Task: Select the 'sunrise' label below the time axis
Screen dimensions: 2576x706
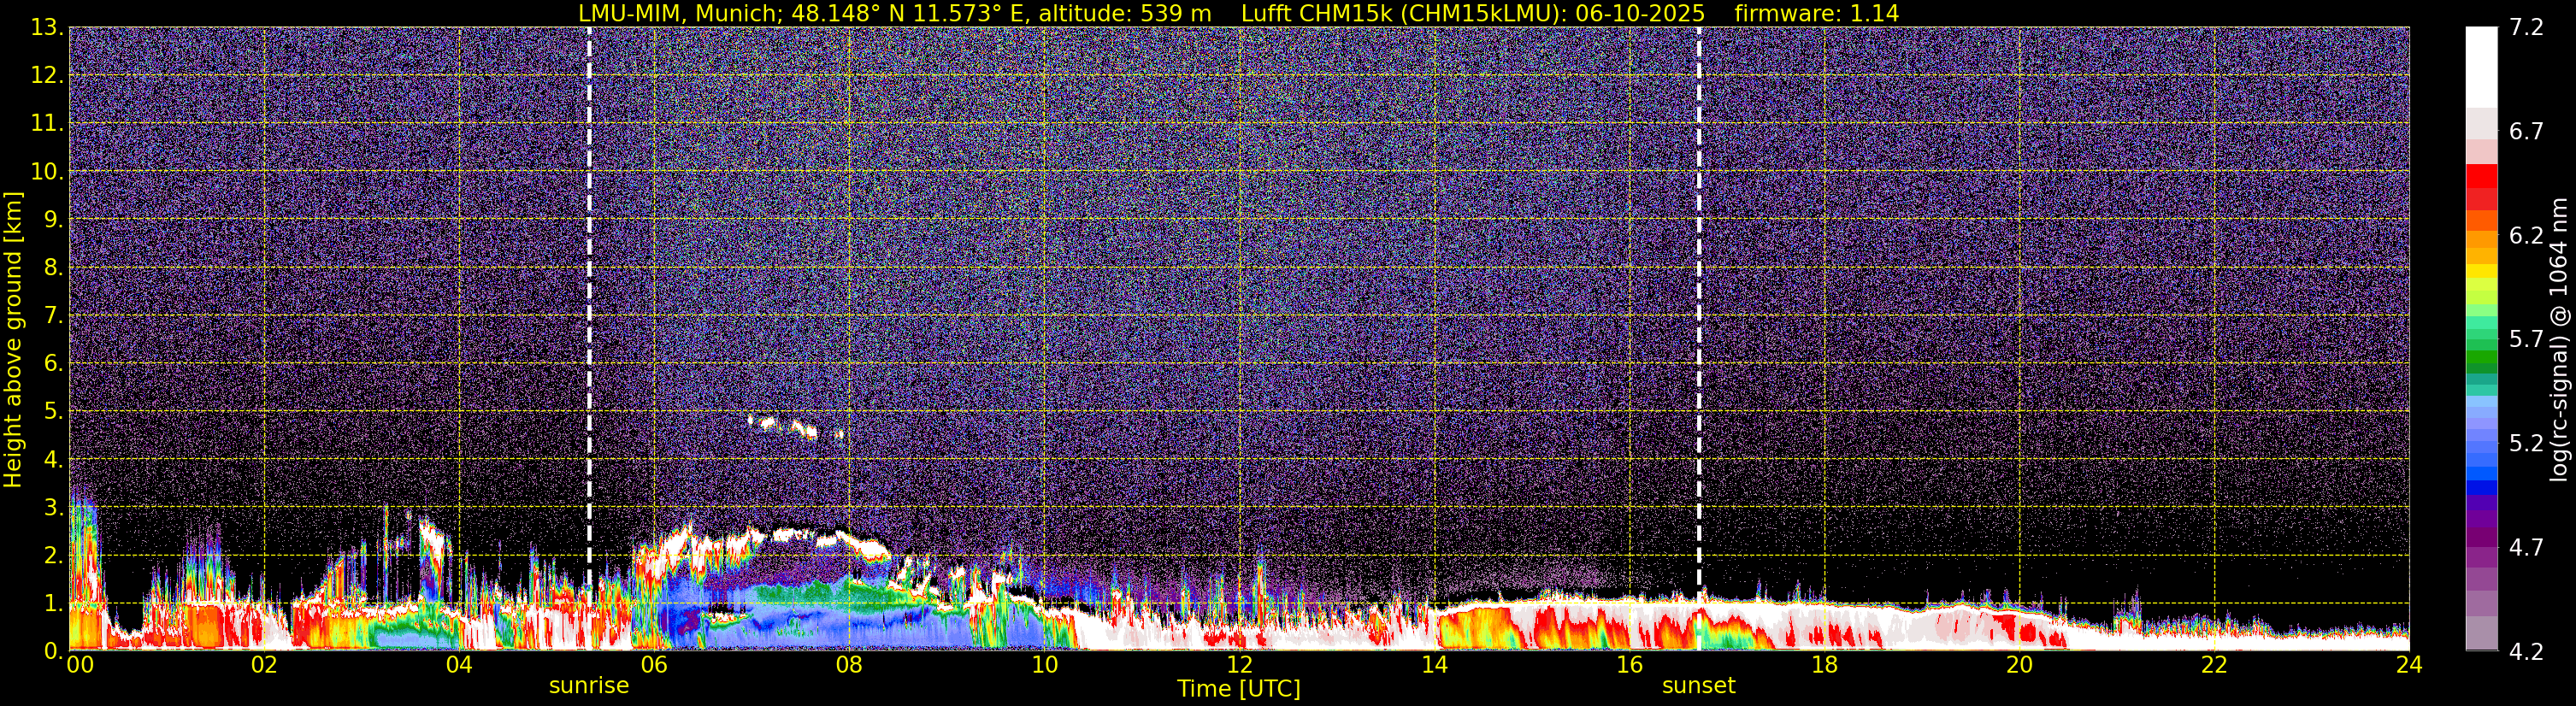Action: coord(589,686)
